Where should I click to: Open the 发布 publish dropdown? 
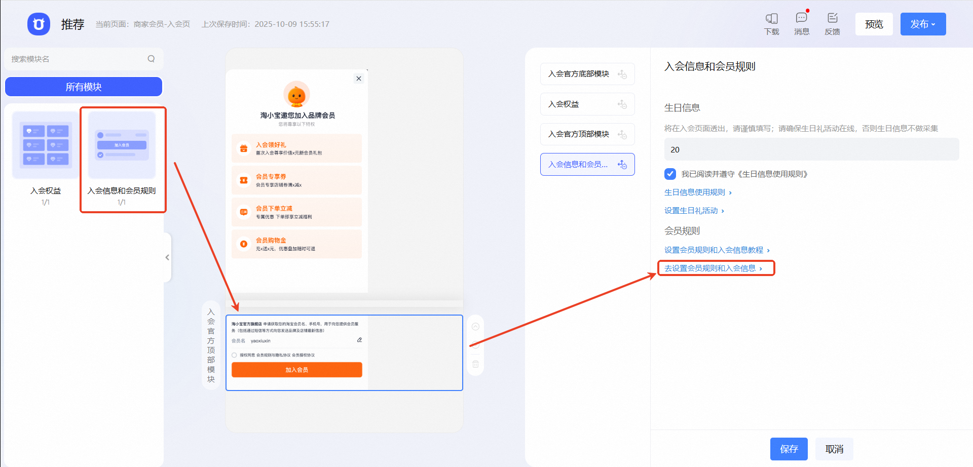coord(923,24)
